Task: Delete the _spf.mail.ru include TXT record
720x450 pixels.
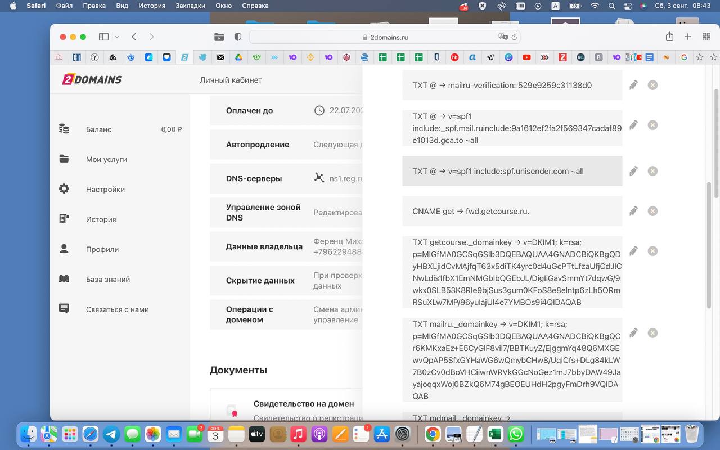Action: point(652,125)
